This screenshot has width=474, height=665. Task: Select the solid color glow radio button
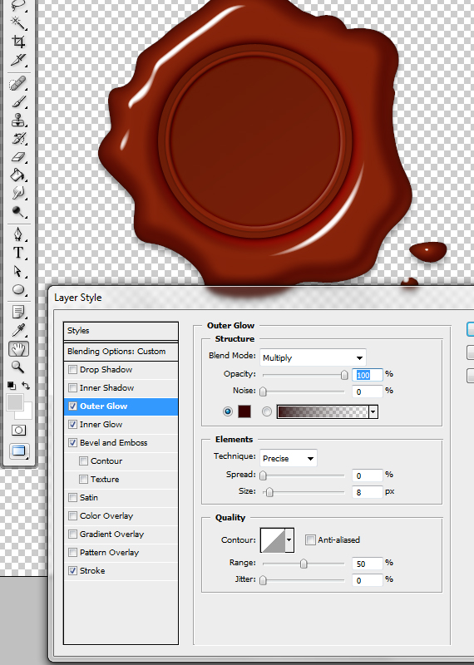pos(228,411)
